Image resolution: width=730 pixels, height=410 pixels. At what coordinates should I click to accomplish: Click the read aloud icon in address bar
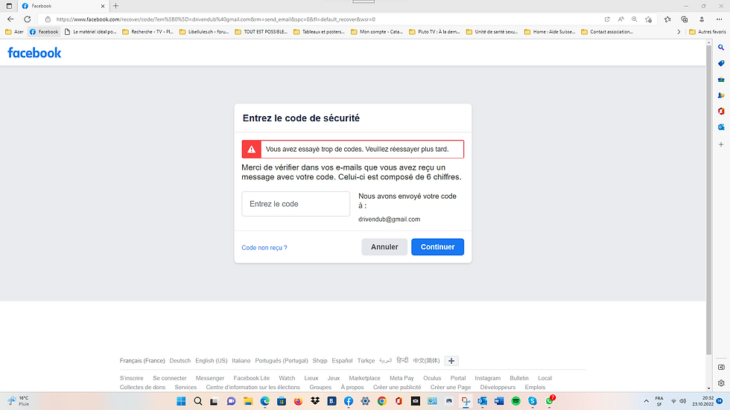click(x=620, y=19)
